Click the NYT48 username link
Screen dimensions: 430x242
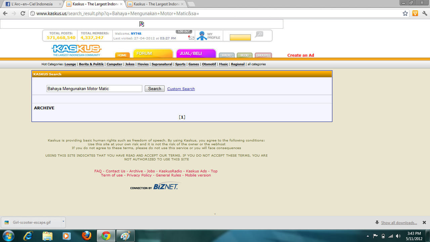136,34
